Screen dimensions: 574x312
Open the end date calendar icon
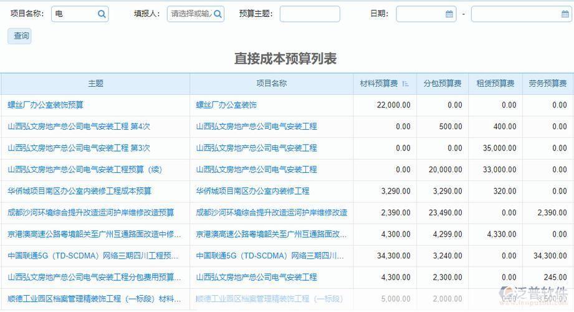coord(565,14)
